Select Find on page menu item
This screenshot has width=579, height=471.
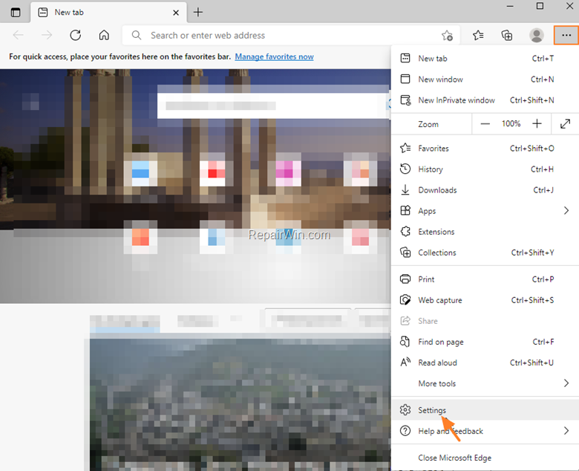[x=485, y=342]
